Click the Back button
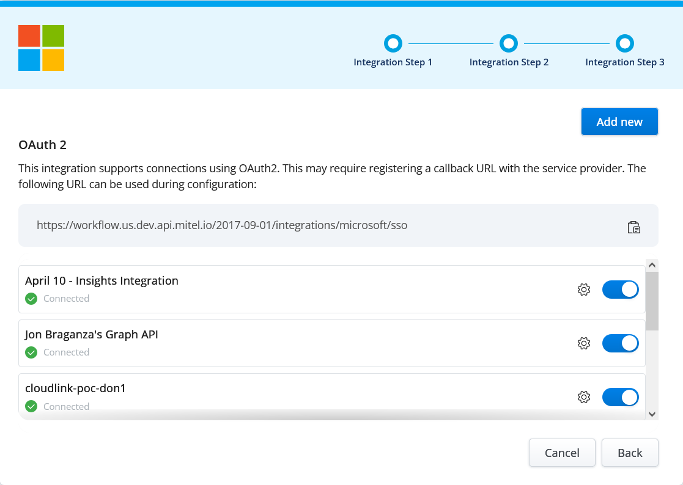This screenshot has width=683, height=485. pyautogui.click(x=629, y=453)
